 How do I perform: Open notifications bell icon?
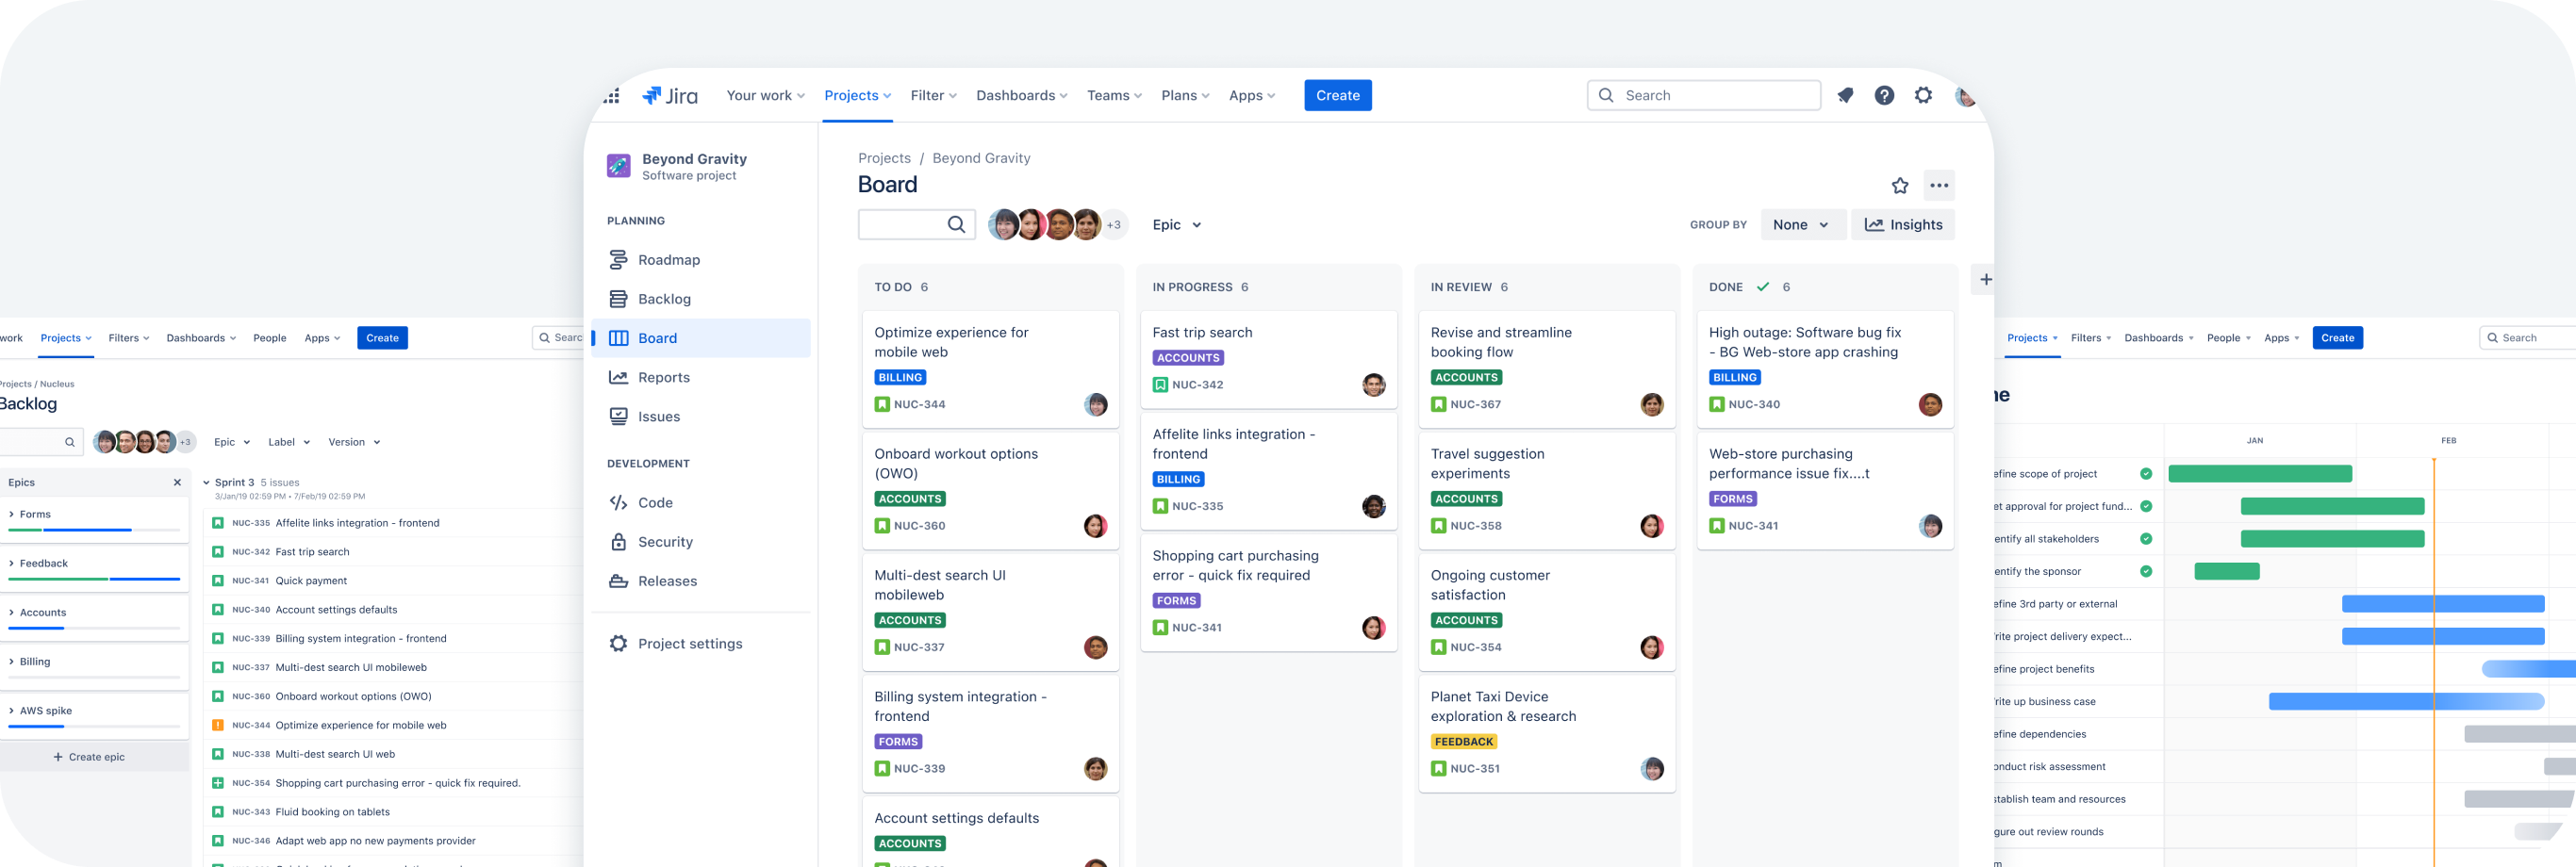tap(1845, 95)
